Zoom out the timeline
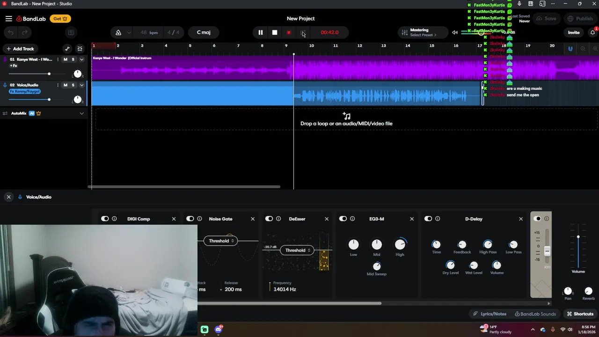The width and height of the screenshot is (599, 337). click(x=583, y=49)
